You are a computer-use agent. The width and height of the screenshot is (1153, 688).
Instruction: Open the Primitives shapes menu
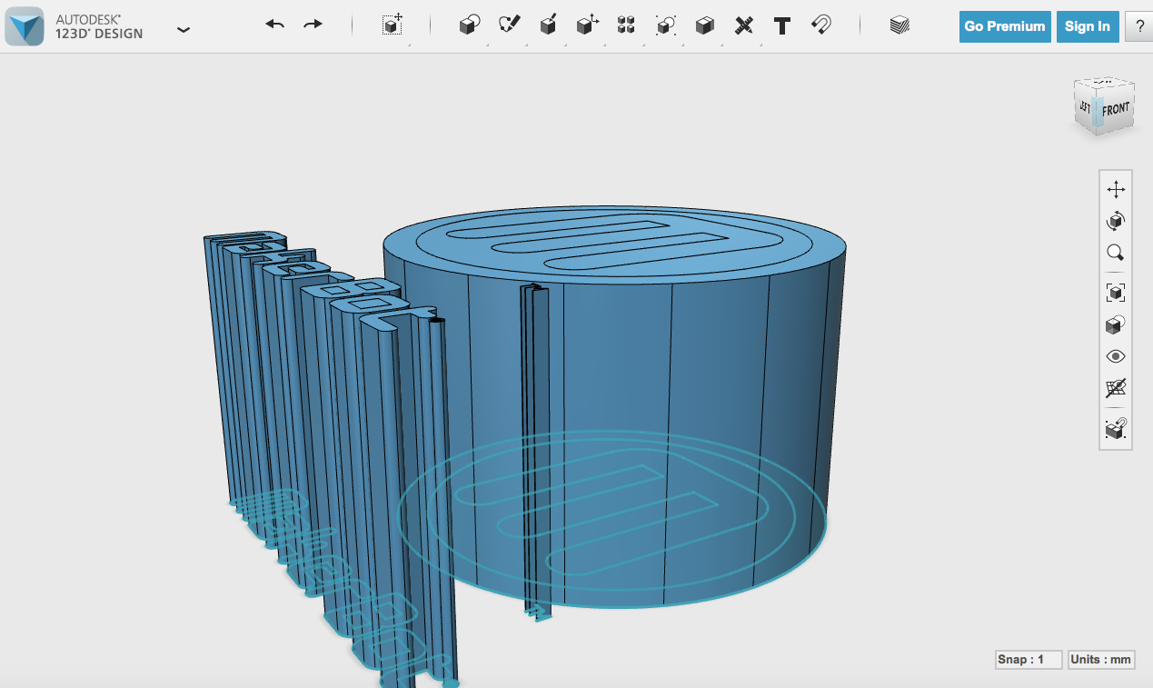[469, 25]
